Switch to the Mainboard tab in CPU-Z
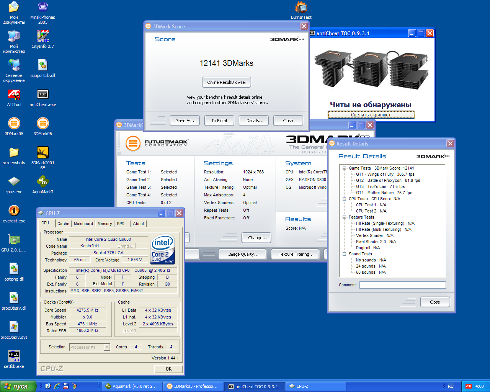This screenshot has width=490, height=392. pyautogui.click(x=83, y=224)
